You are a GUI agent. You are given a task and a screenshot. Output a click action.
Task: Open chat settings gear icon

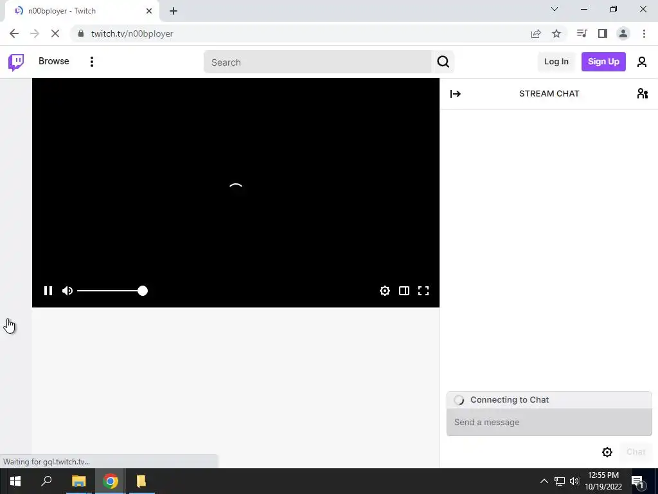click(607, 452)
